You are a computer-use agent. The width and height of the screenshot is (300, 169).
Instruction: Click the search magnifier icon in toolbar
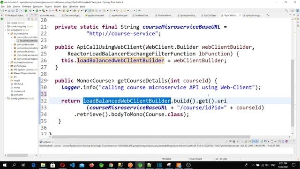click(x=286, y=11)
